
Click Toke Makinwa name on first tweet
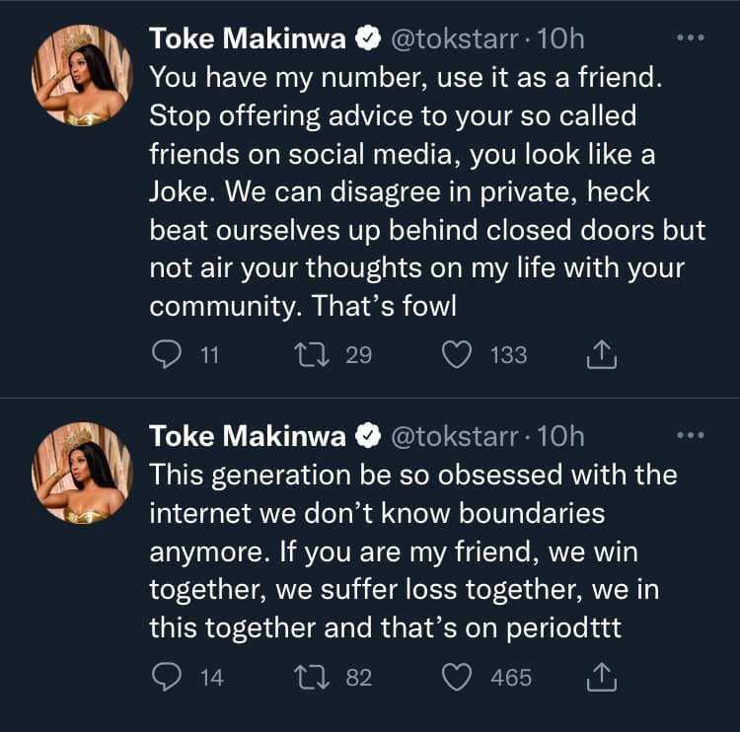click(247, 38)
